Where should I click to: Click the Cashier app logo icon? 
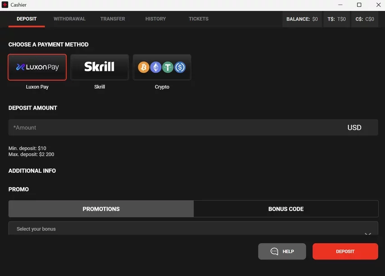(5, 5)
